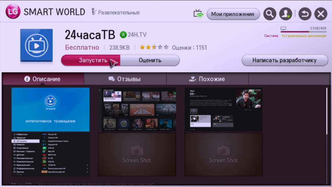Launch the app with Запустить
Screen dimensions: 332x187
tap(91, 60)
